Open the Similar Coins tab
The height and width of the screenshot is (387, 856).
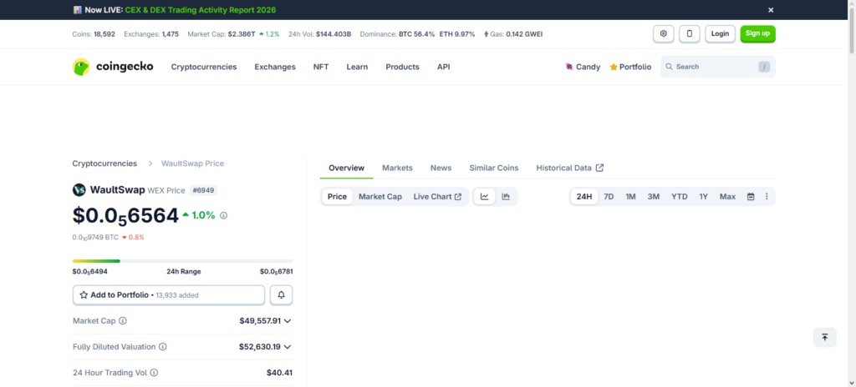(x=493, y=168)
